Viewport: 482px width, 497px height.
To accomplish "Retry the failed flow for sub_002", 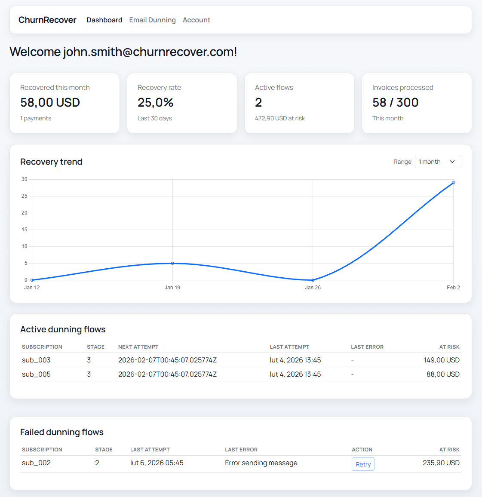I will [x=363, y=464].
